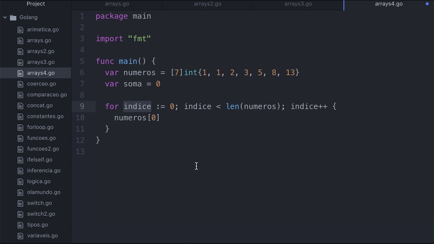Screen dimensions: 434x244
Task: Open switch.go from the tree
Action: coord(39,203)
